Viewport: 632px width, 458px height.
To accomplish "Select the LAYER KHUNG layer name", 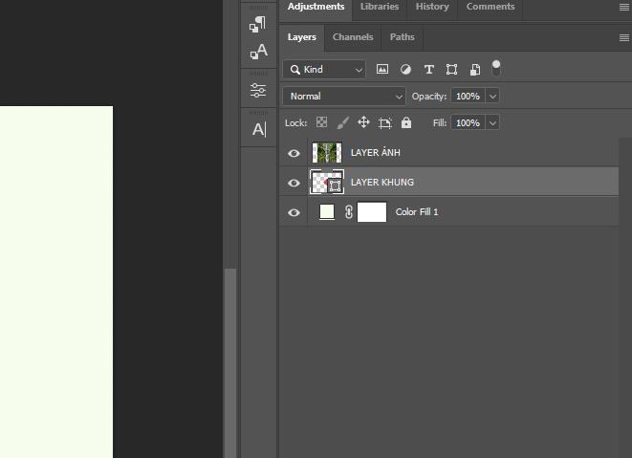I will [382, 183].
